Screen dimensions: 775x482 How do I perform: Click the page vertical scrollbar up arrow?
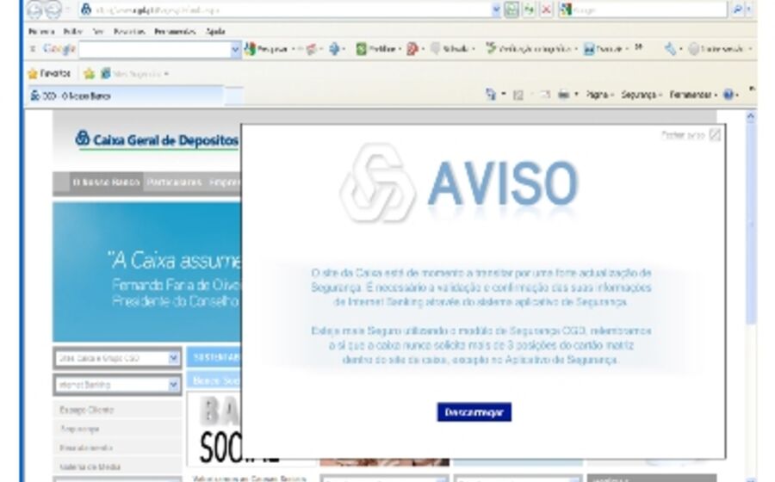coord(751,116)
